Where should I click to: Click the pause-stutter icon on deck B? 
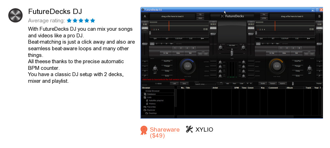tap(308, 38)
